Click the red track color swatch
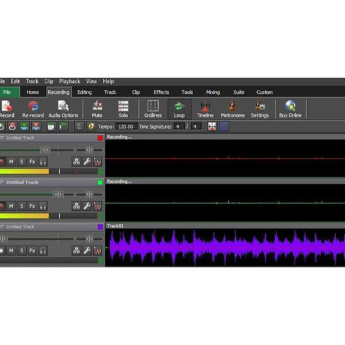 (x=100, y=138)
